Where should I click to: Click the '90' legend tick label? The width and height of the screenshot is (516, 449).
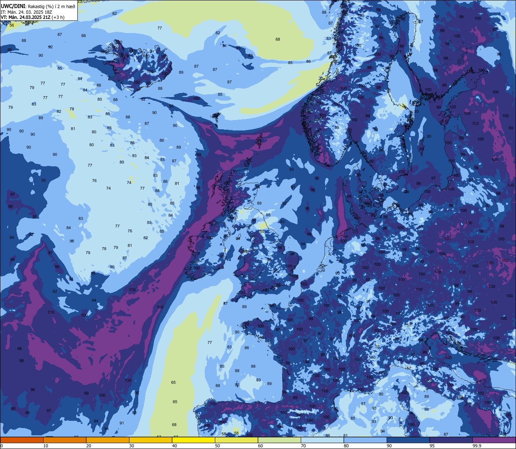(x=389, y=446)
